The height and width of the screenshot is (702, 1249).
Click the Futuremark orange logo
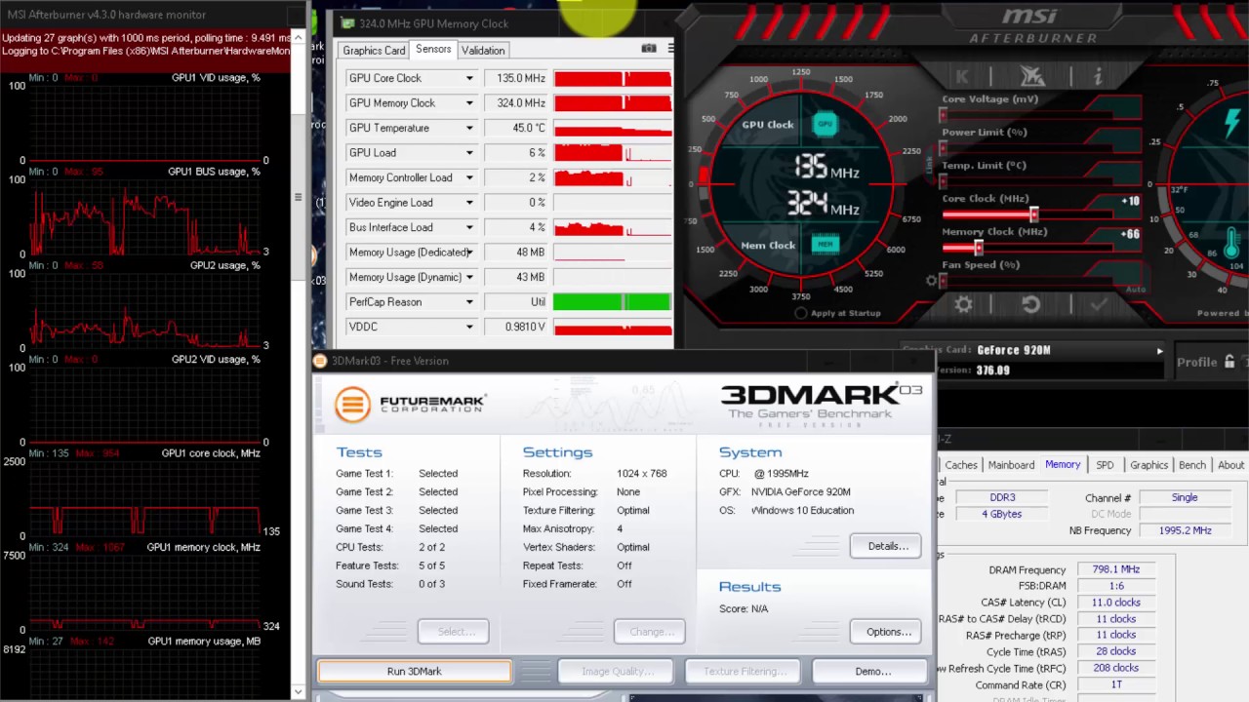352,405
